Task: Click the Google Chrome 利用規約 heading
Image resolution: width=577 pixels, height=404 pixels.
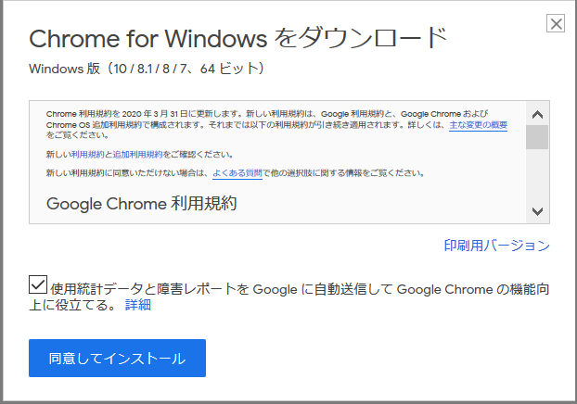Action: (x=141, y=203)
